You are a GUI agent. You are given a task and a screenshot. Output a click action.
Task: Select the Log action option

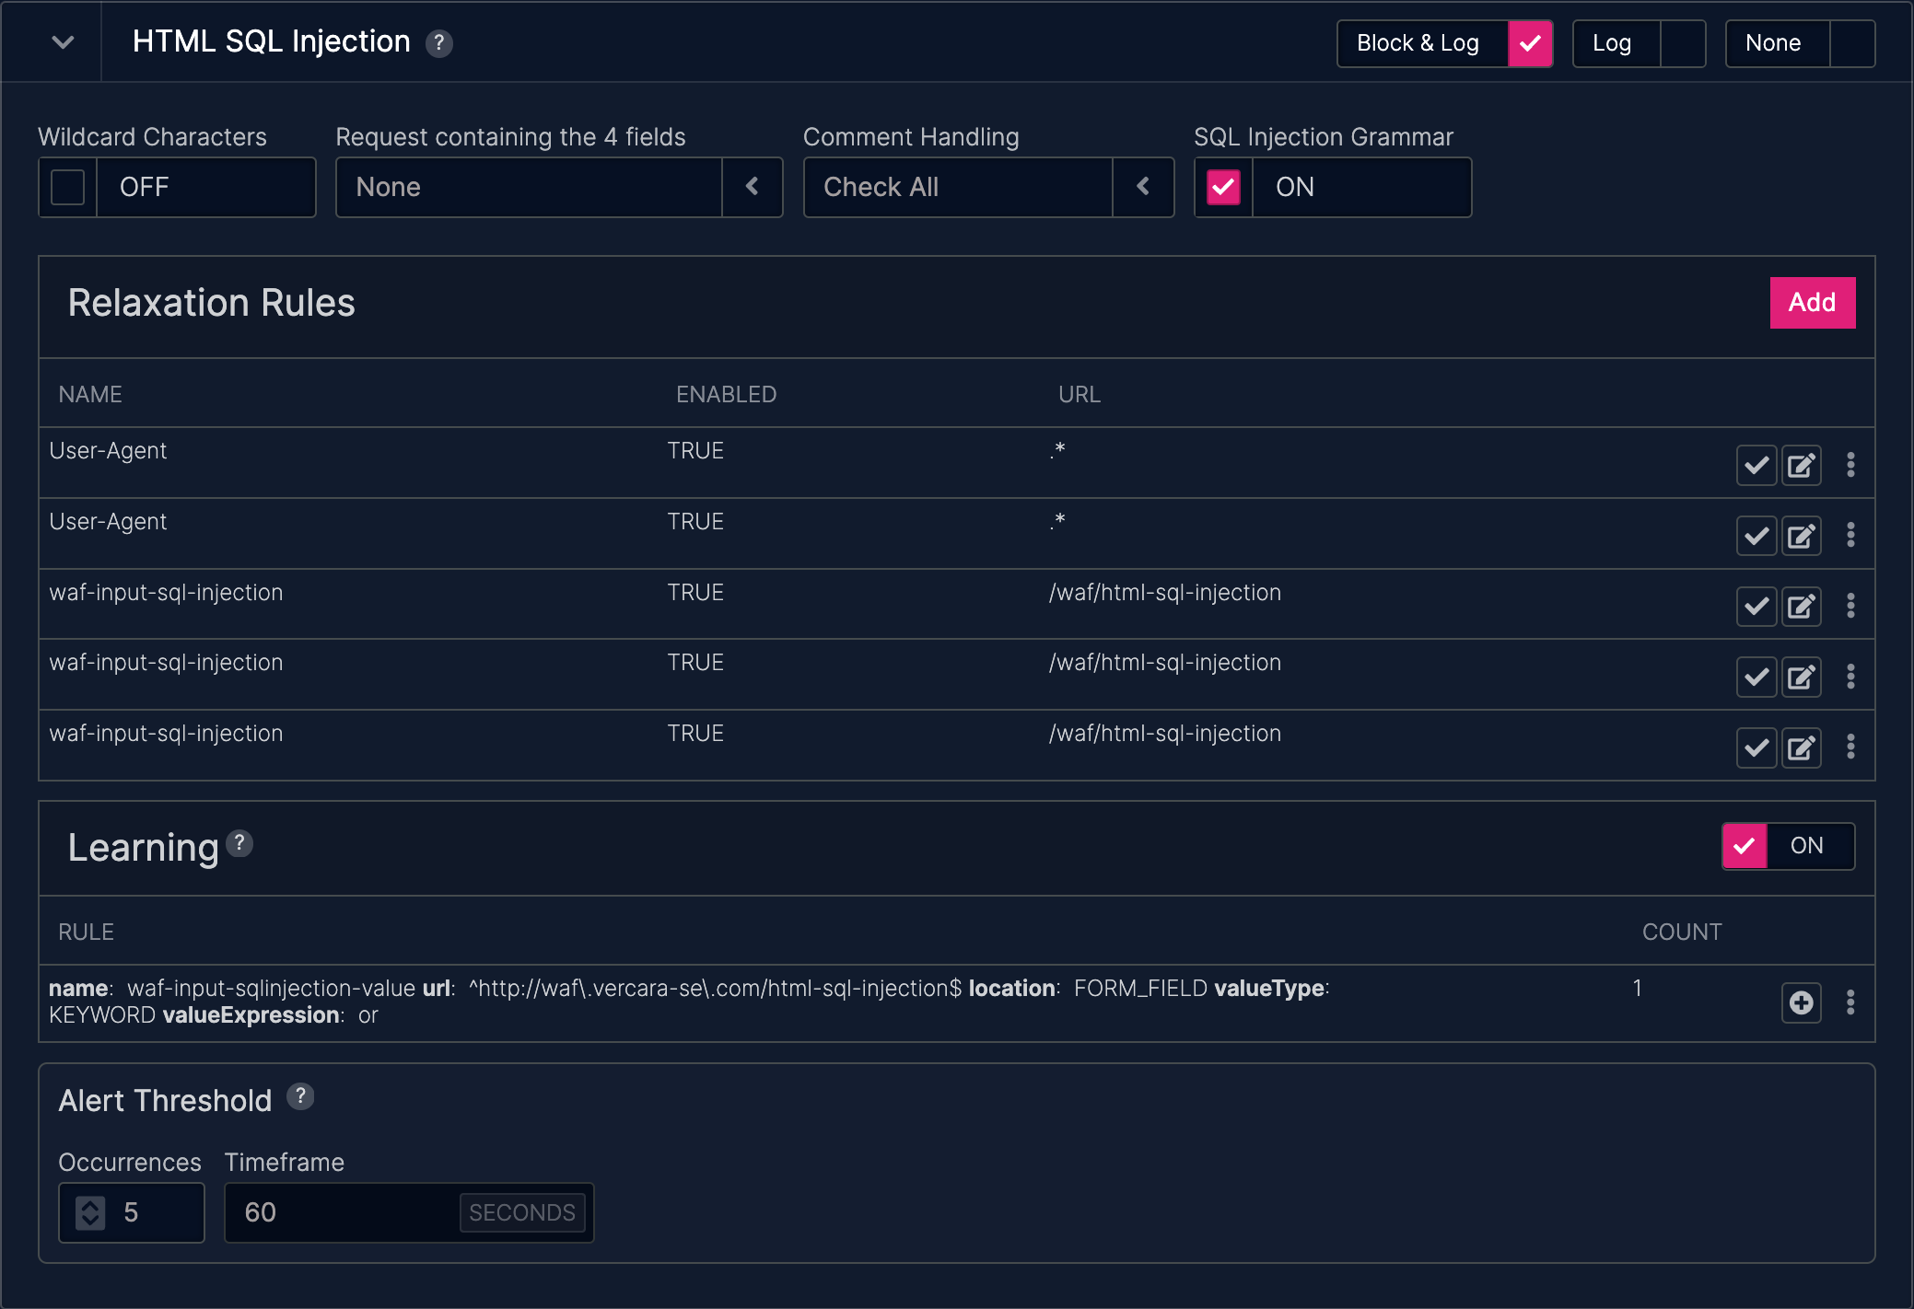pyautogui.click(x=1682, y=43)
